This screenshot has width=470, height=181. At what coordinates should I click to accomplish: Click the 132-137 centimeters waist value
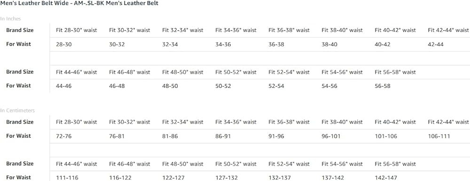[280, 178]
